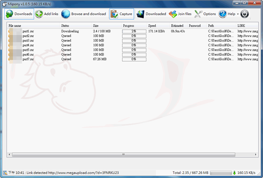Click the Capture clipboard icon
This screenshot has width=263, height=178.
coord(114,14)
